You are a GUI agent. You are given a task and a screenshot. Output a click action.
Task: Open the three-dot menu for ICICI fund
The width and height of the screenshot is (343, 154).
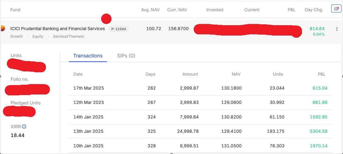[x=337, y=29]
